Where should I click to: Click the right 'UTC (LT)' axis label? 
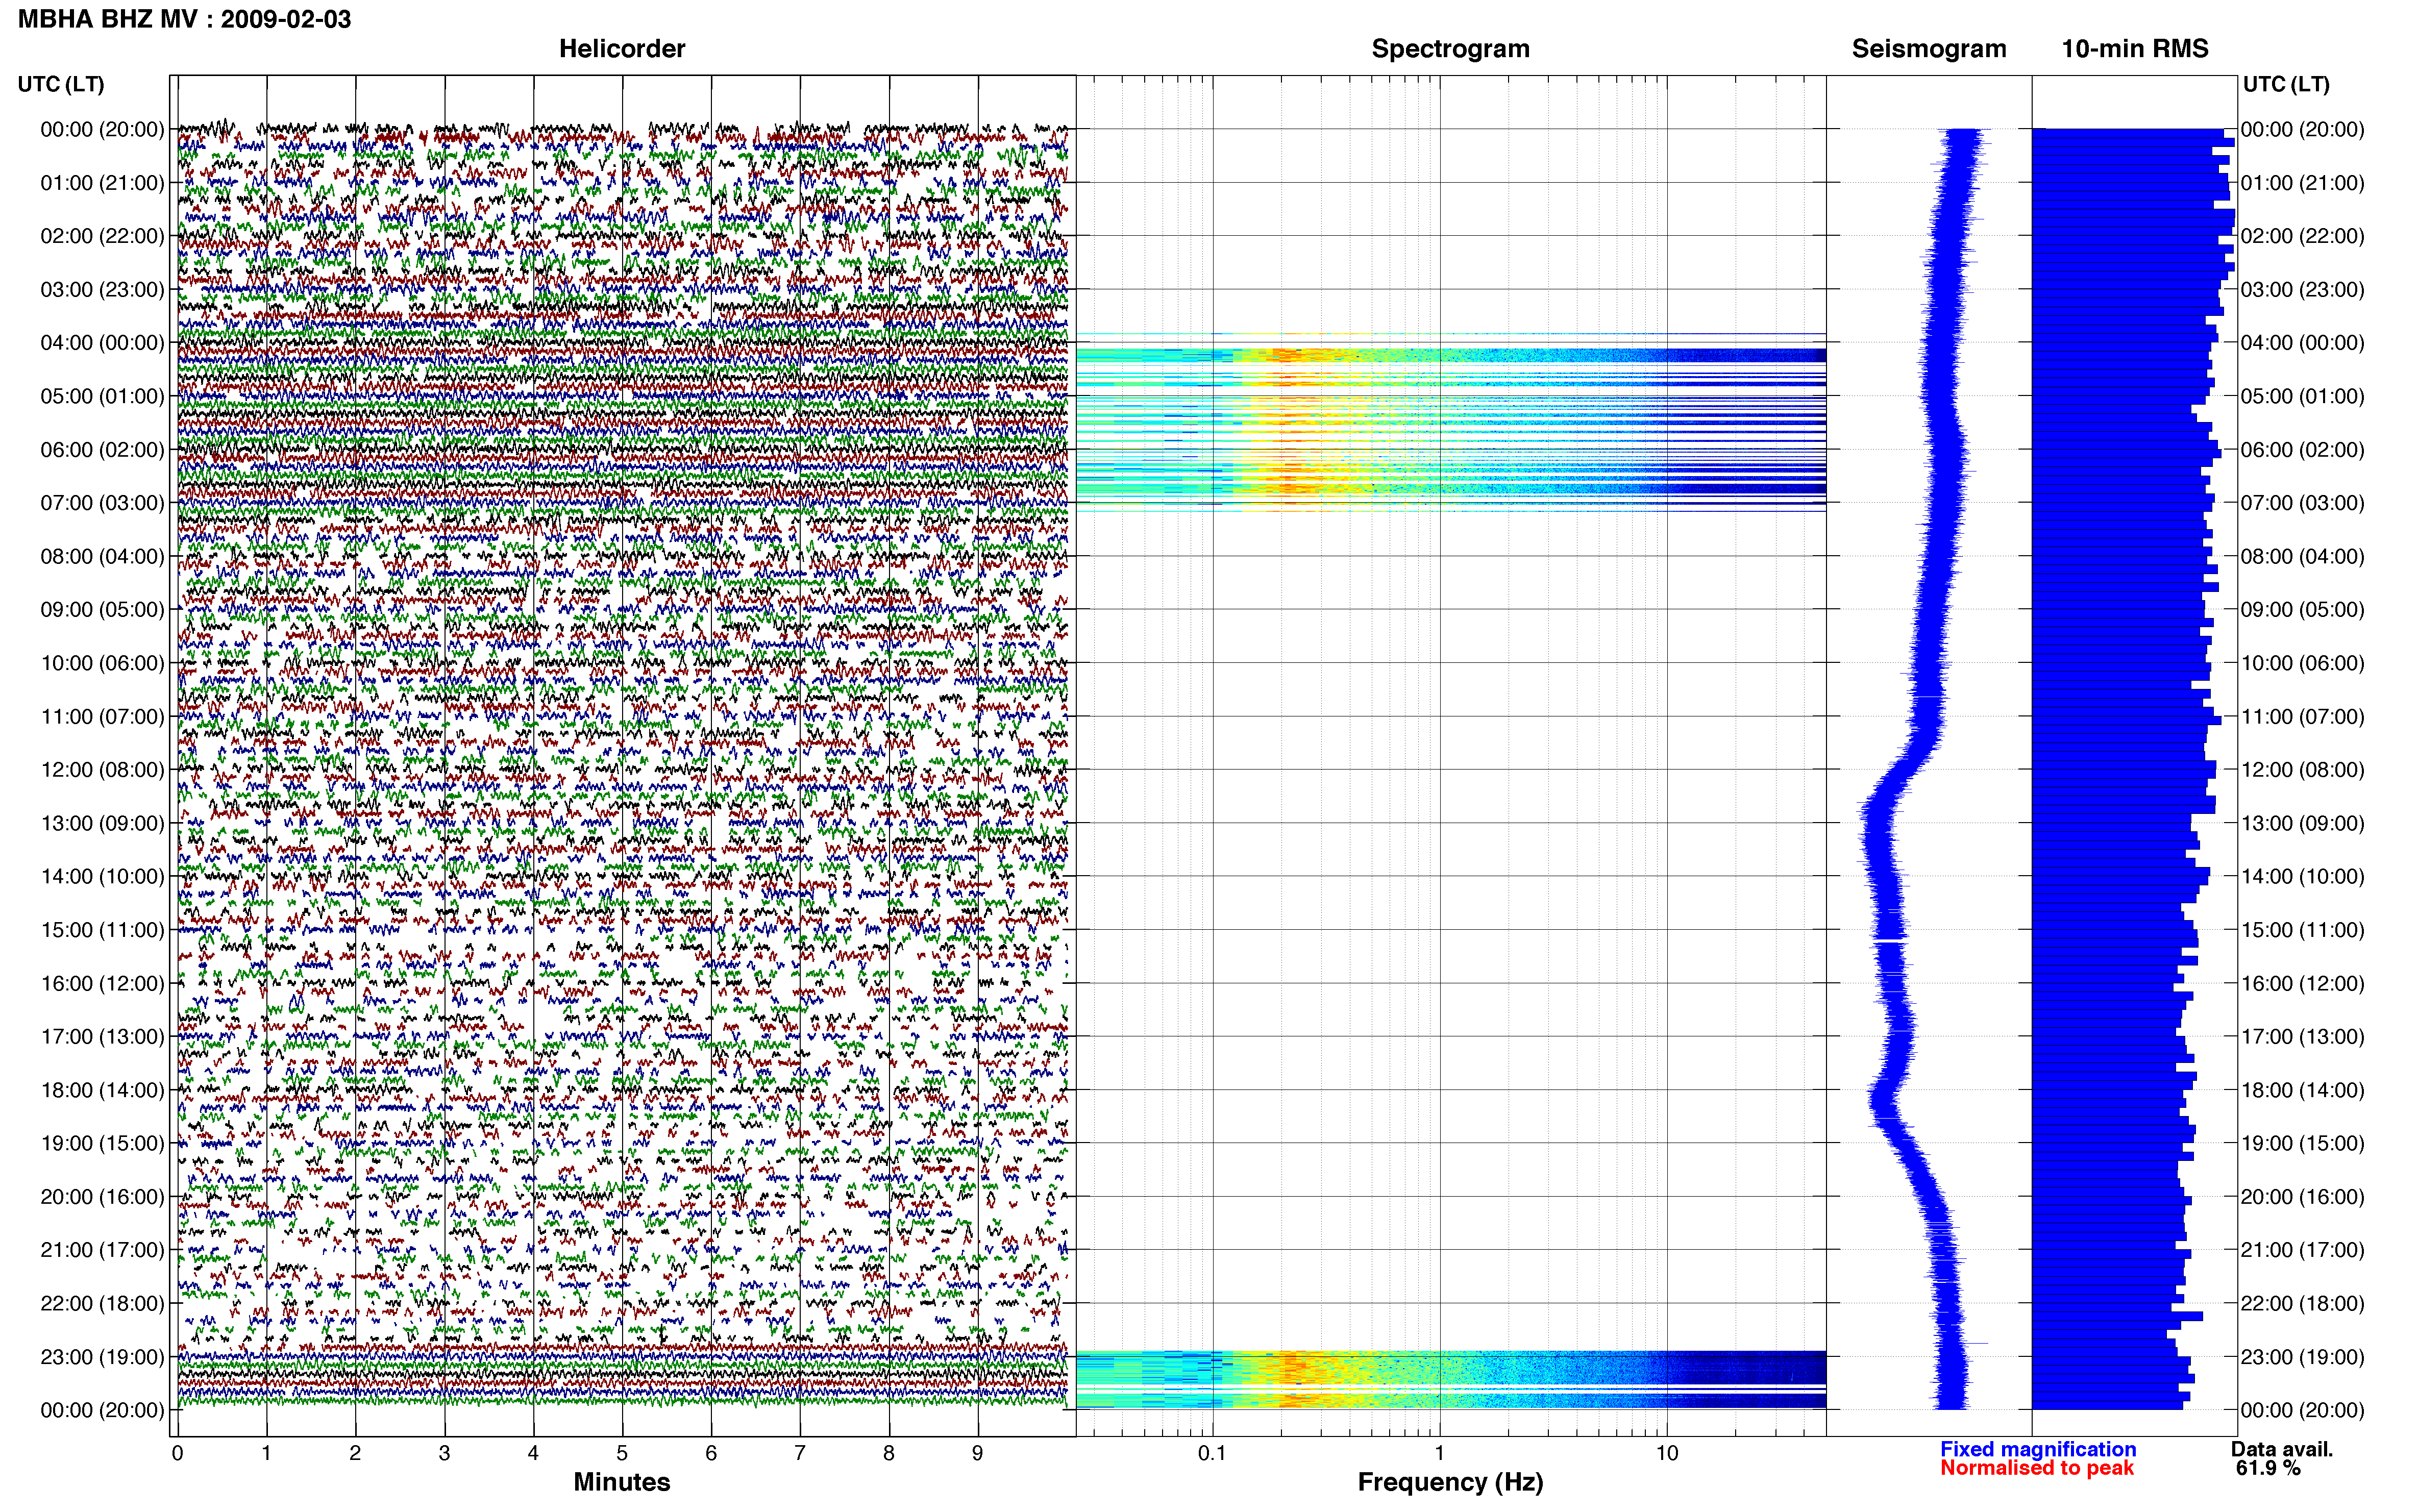coord(2286,84)
